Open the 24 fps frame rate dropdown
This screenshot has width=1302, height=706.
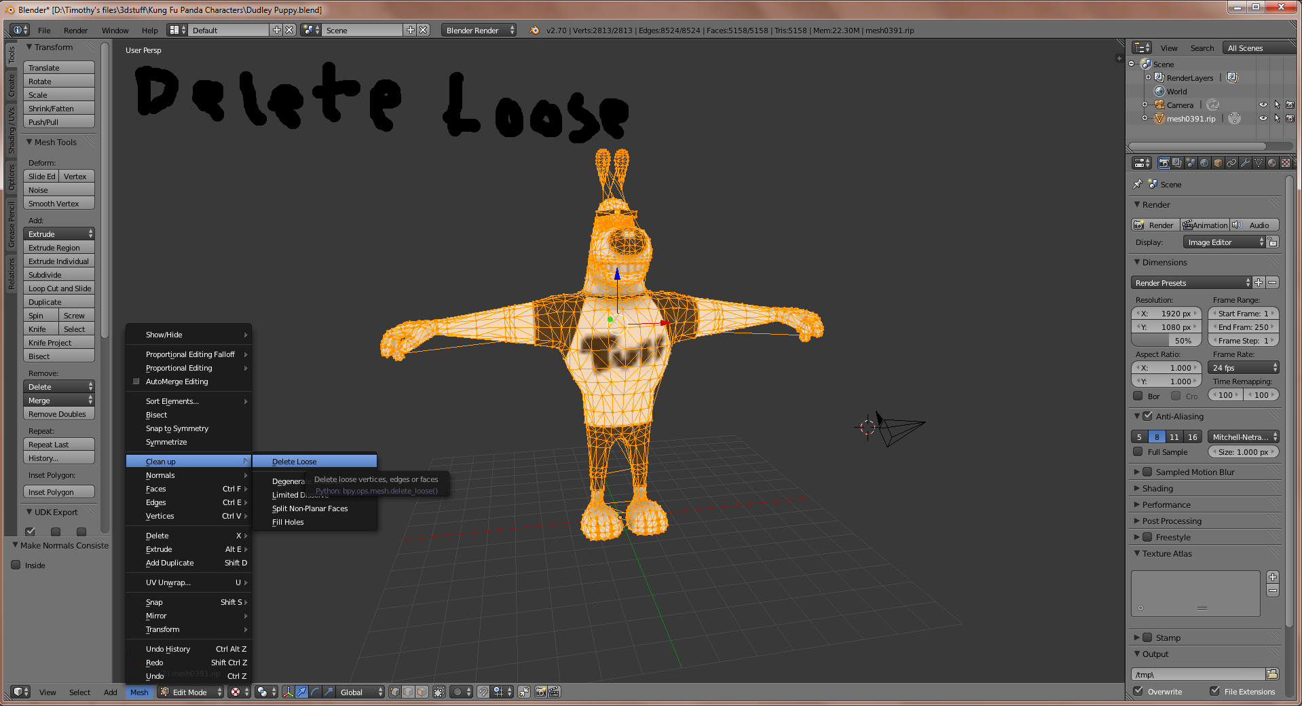(x=1244, y=368)
